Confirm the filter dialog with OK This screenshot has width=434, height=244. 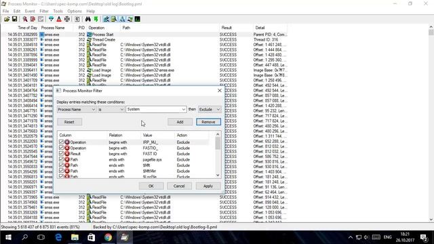pos(151,186)
